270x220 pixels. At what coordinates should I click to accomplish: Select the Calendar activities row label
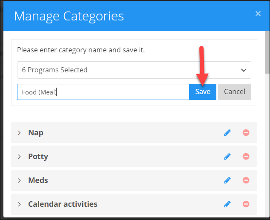pyautogui.click(x=63, y=204)
